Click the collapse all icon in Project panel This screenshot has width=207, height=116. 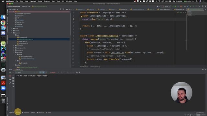tap(63, 9)
